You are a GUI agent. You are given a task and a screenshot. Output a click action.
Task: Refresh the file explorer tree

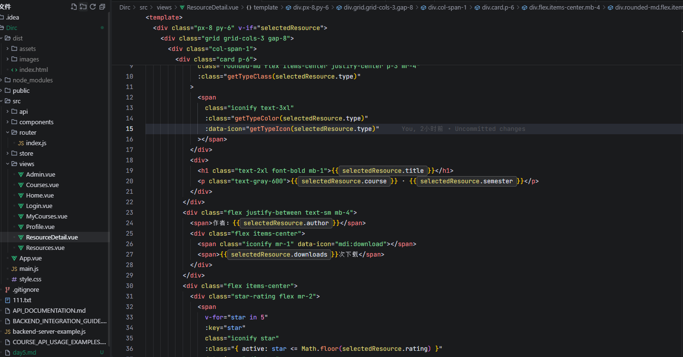(93, 7)
